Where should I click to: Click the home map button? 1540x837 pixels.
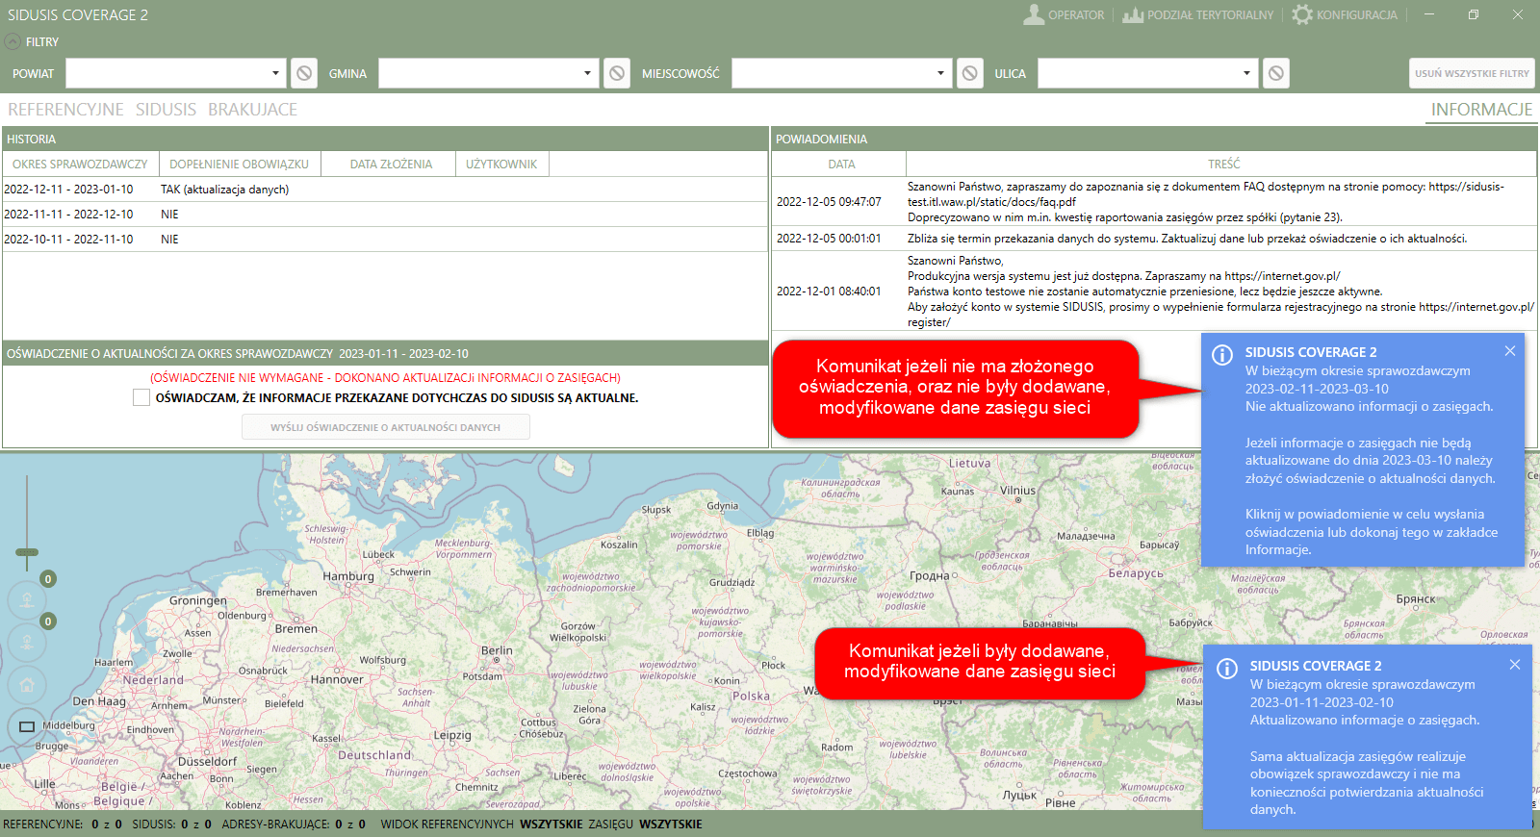click(27, 685)
